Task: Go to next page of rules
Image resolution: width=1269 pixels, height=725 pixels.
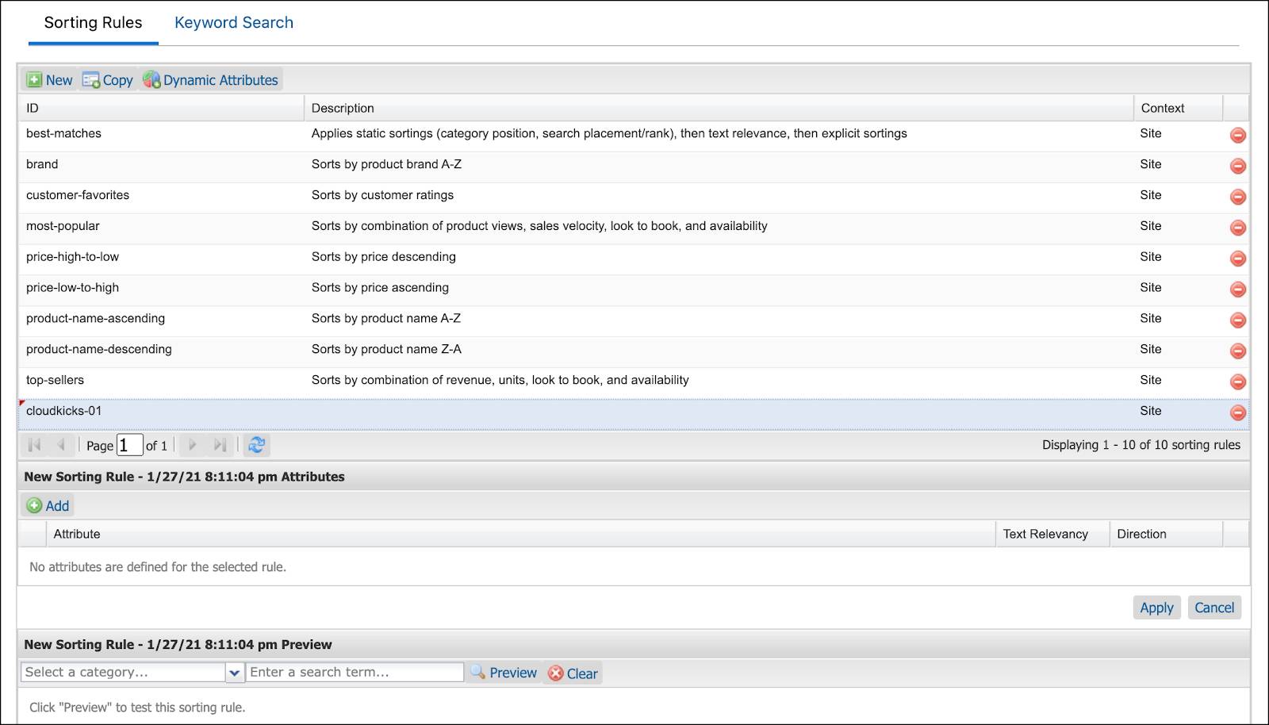Action: point(192,445)
